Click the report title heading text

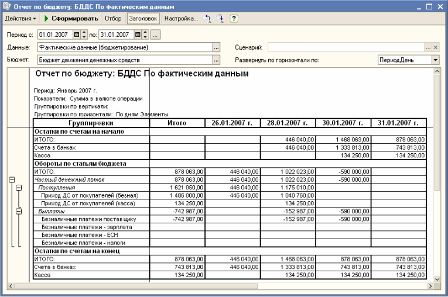point(142,74)
